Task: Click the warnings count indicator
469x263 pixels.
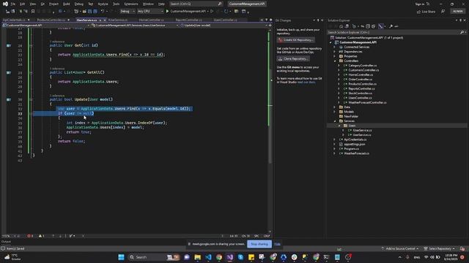Action: 41,236
